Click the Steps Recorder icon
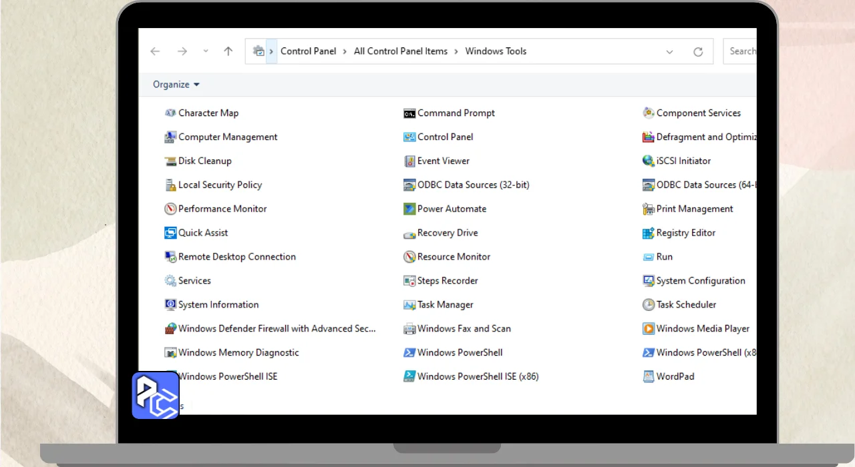The image size is (855, 467). point(409,281)
